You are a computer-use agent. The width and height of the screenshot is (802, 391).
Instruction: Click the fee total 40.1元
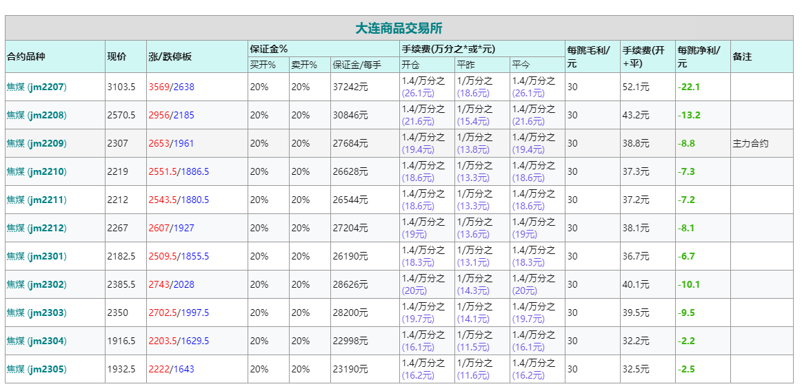pos(636,284)
